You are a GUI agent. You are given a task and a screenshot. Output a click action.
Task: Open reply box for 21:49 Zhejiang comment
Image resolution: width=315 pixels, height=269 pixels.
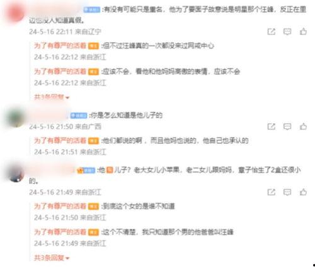(x=287, y=192)
